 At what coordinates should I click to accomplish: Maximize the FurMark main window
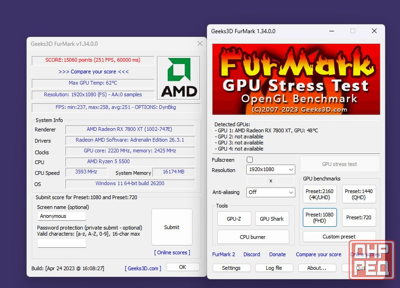(x=353, y=31)
